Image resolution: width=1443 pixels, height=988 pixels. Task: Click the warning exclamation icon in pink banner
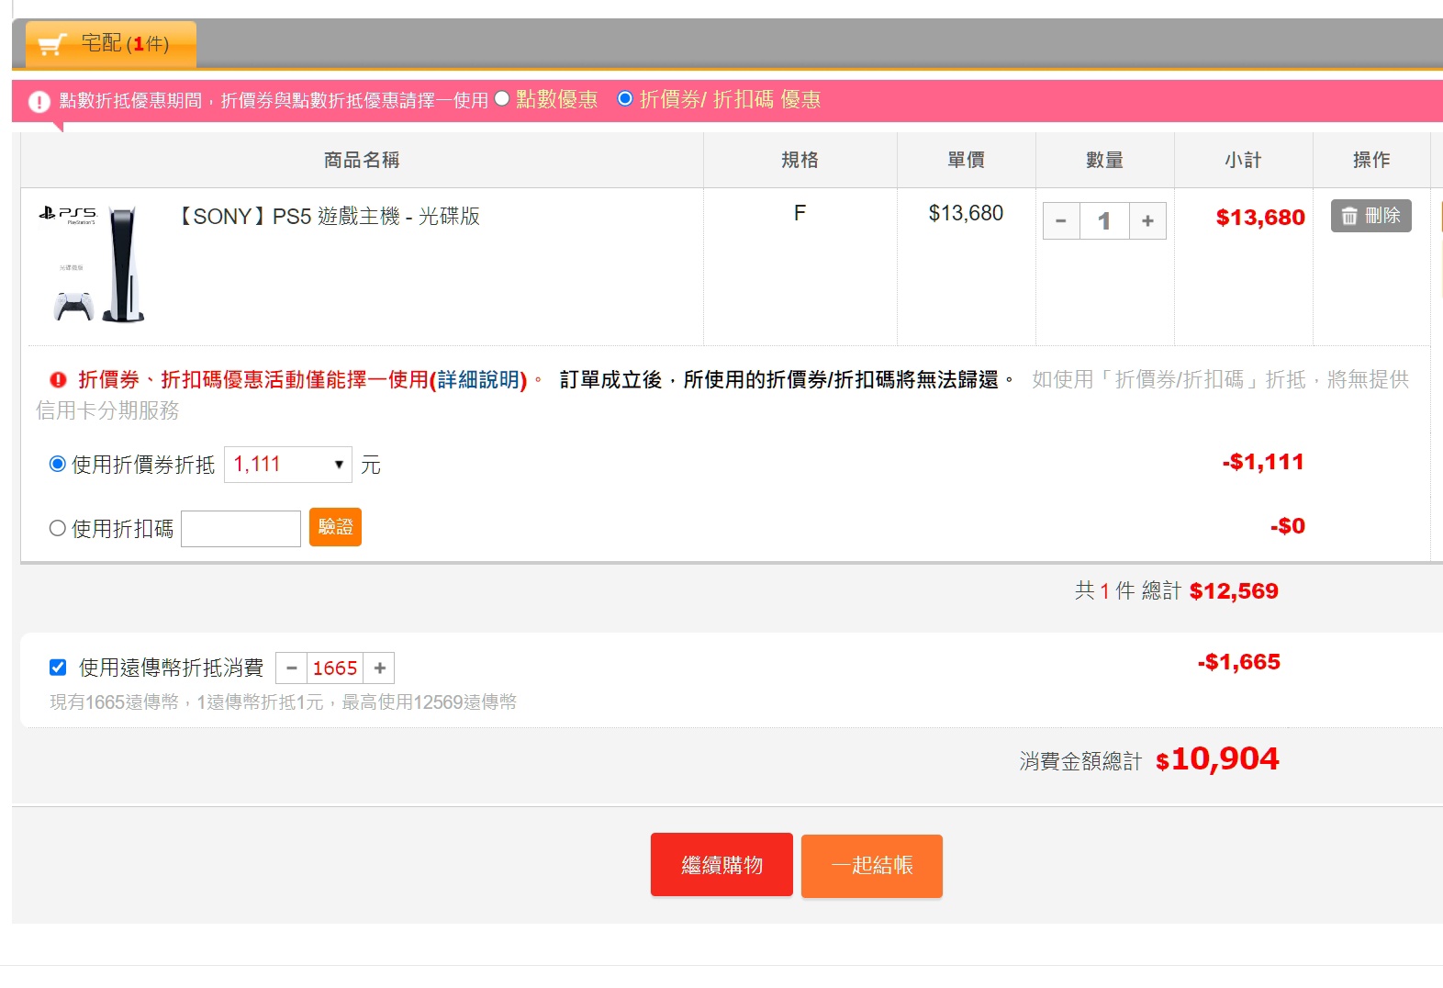(x=39, y=101)
